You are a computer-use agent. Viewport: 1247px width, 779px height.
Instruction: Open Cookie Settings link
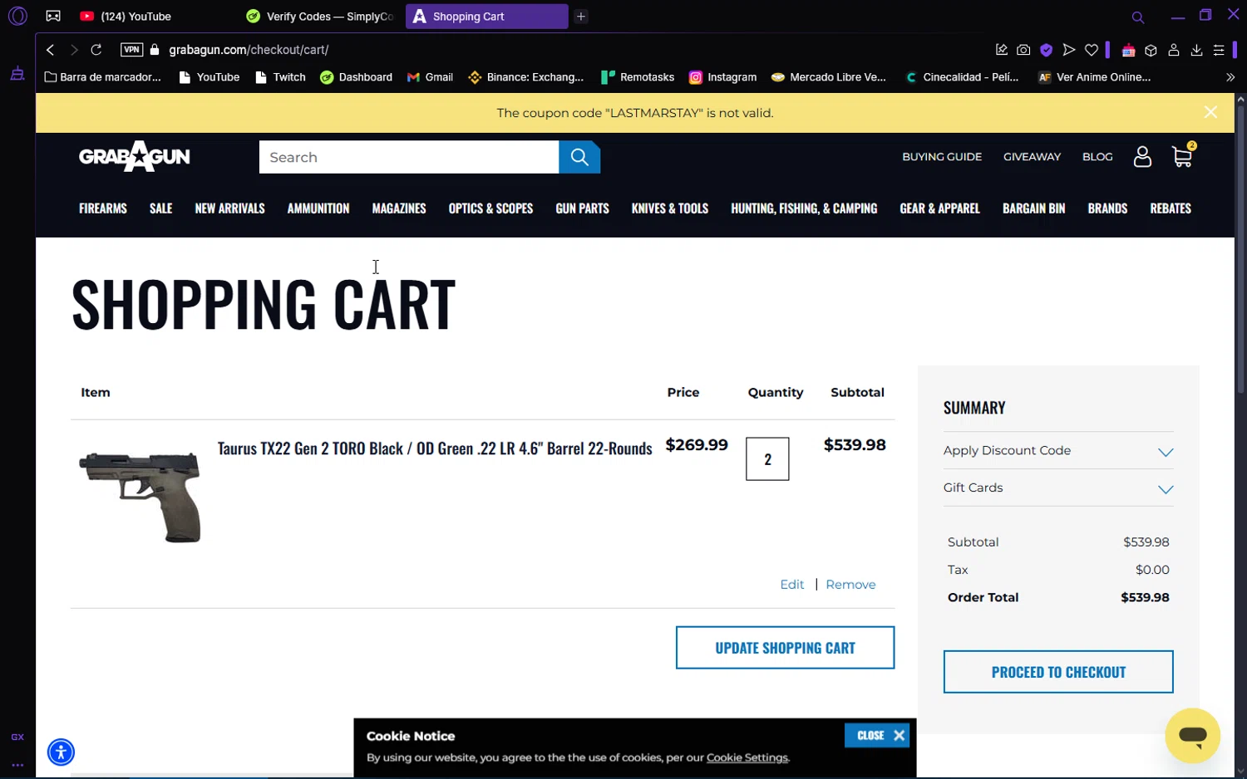(747, 757)
